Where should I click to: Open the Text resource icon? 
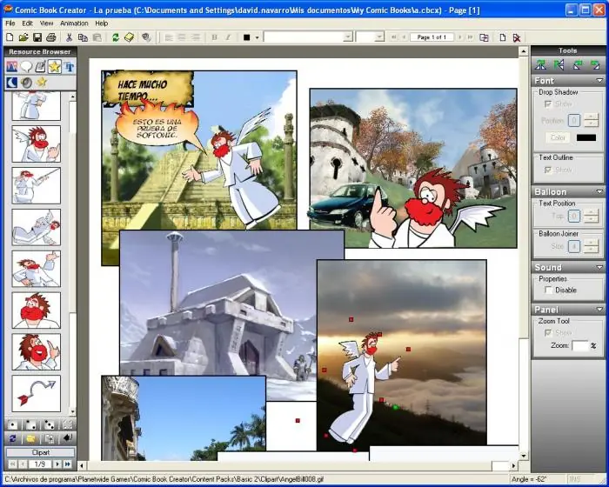coord(69,67)
